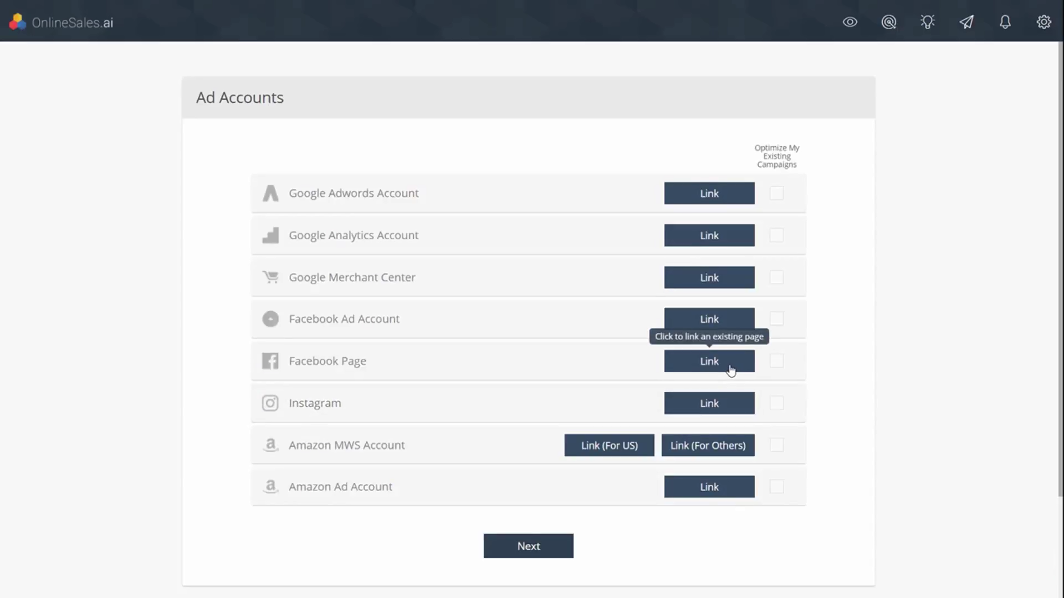Check optimize box for Facebook Ad Account

tap(776, 319)
